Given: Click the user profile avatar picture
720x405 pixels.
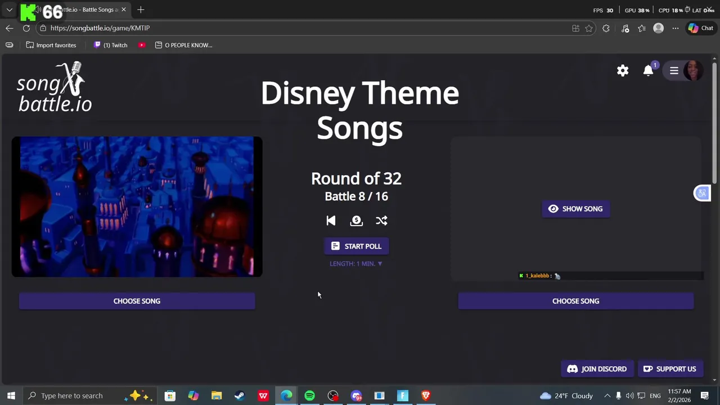Looking at the screenshot, I should click(694, 70).
